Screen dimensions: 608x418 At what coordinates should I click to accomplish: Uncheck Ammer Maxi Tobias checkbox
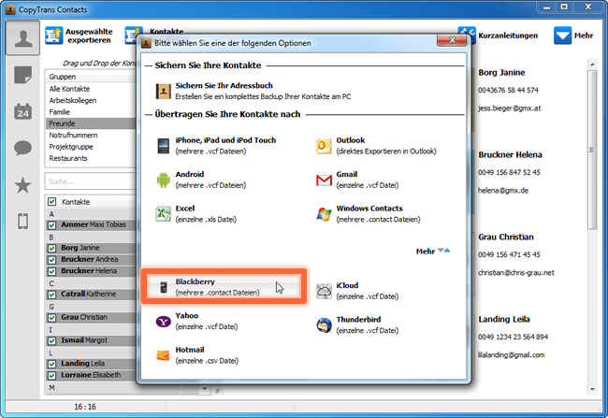tap(51, 225)
